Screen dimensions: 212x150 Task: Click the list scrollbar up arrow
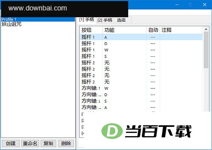click(x=206, y=29)
